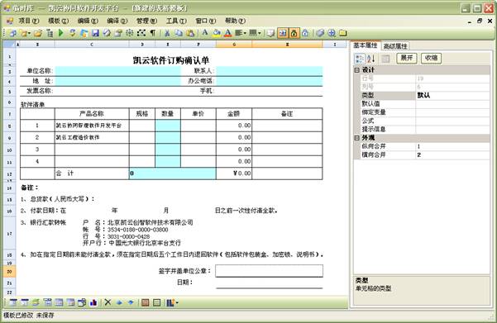The width and height of the screenshot is (497, 323).
Task: Open the 管理 menu
Action: (146, 21)
